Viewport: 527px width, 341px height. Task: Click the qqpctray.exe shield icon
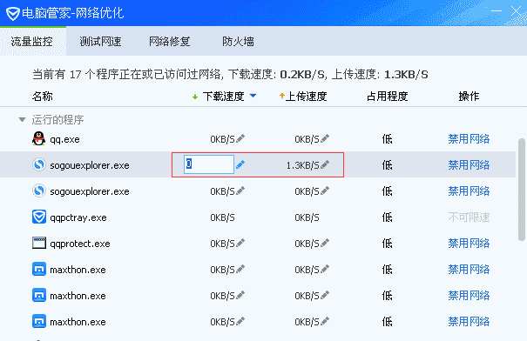pos(39,217)
